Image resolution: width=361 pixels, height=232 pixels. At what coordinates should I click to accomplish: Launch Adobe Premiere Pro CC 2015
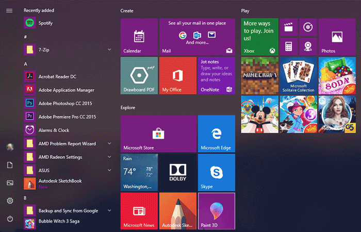point(68,117)
